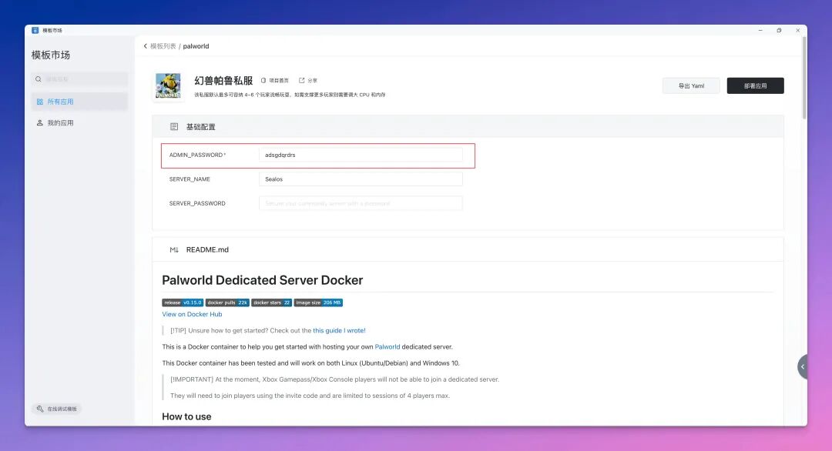Click the 幻兽帕鲁私服 title

click(223, 81)
